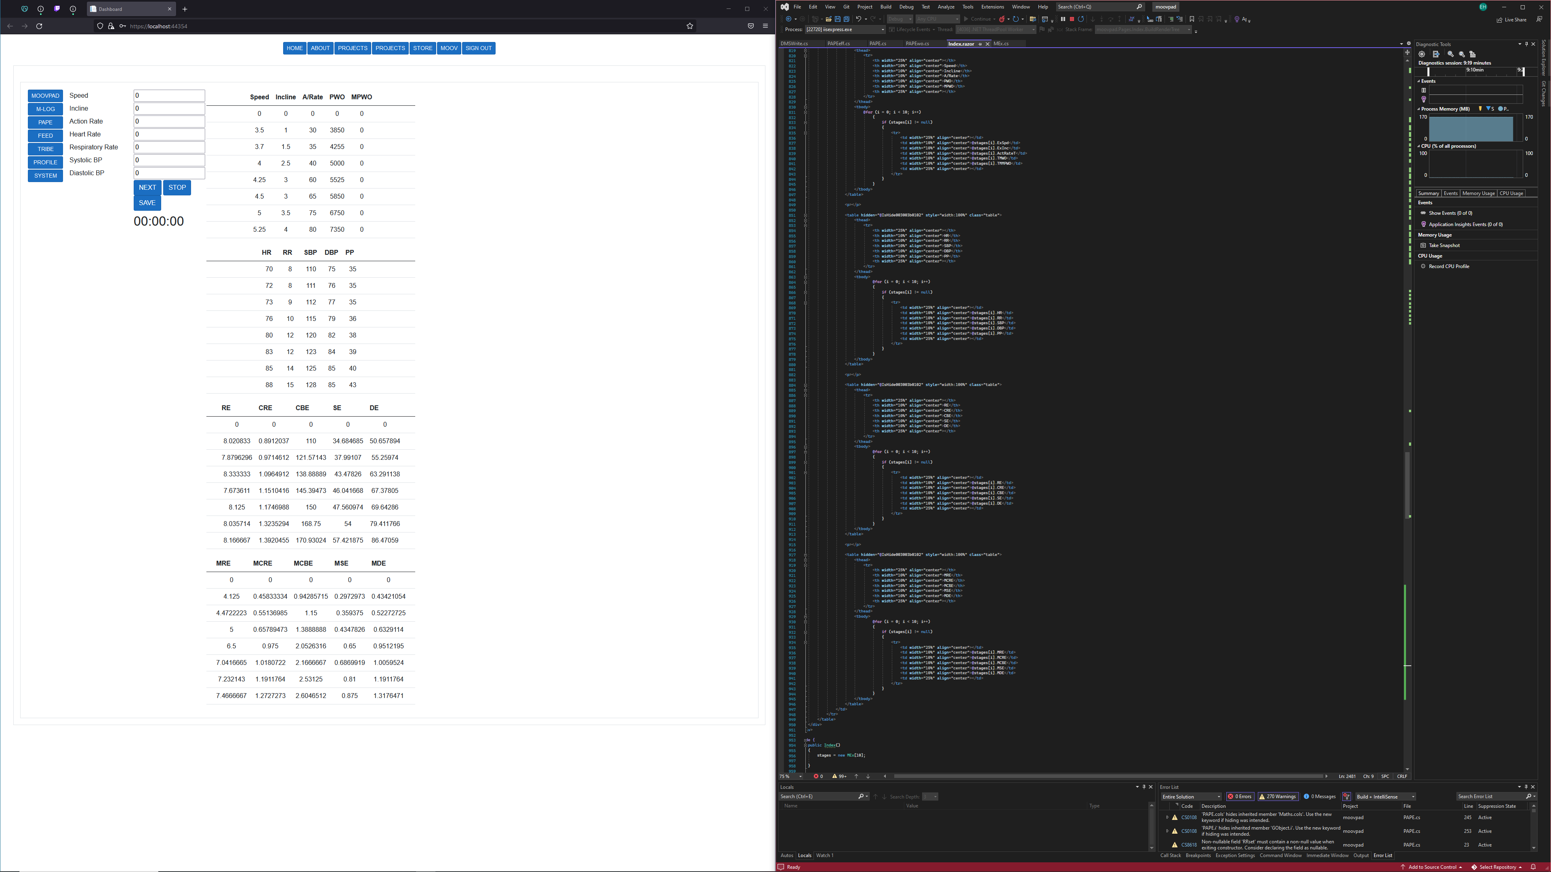
Task: Switch to the Output tab
Action: 1361,855
